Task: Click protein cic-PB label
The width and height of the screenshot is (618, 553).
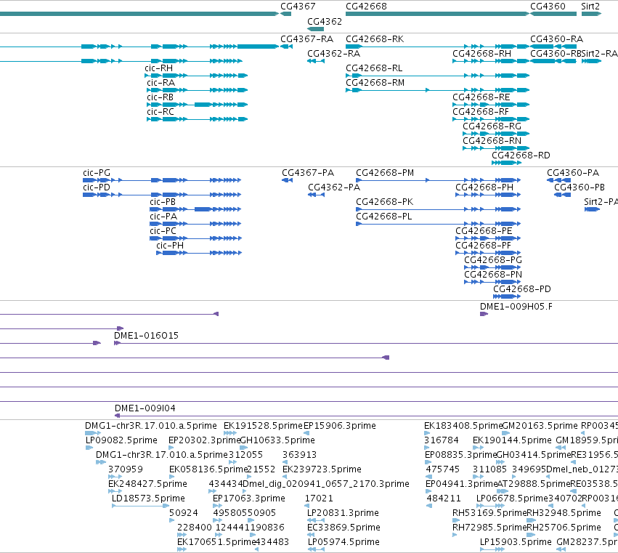Action: [x=163, y=202]
